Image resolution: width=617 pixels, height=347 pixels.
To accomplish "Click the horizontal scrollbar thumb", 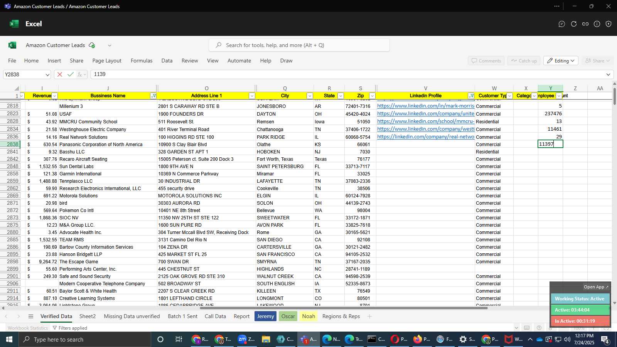I will (344, 308).
